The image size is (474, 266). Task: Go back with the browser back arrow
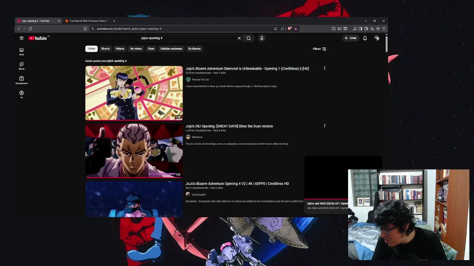[x=19, y=28]
